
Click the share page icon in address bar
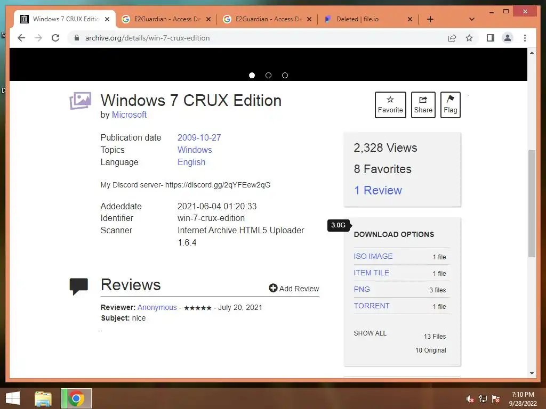point(452,38)
